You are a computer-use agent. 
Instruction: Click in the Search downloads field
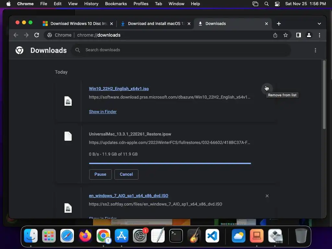click(181, 50)
